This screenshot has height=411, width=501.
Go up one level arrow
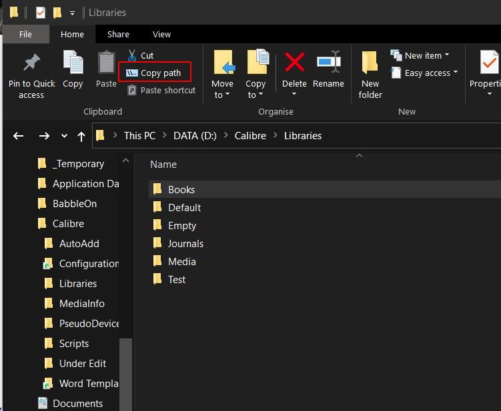pyautogui.click(x=81, y=137)
